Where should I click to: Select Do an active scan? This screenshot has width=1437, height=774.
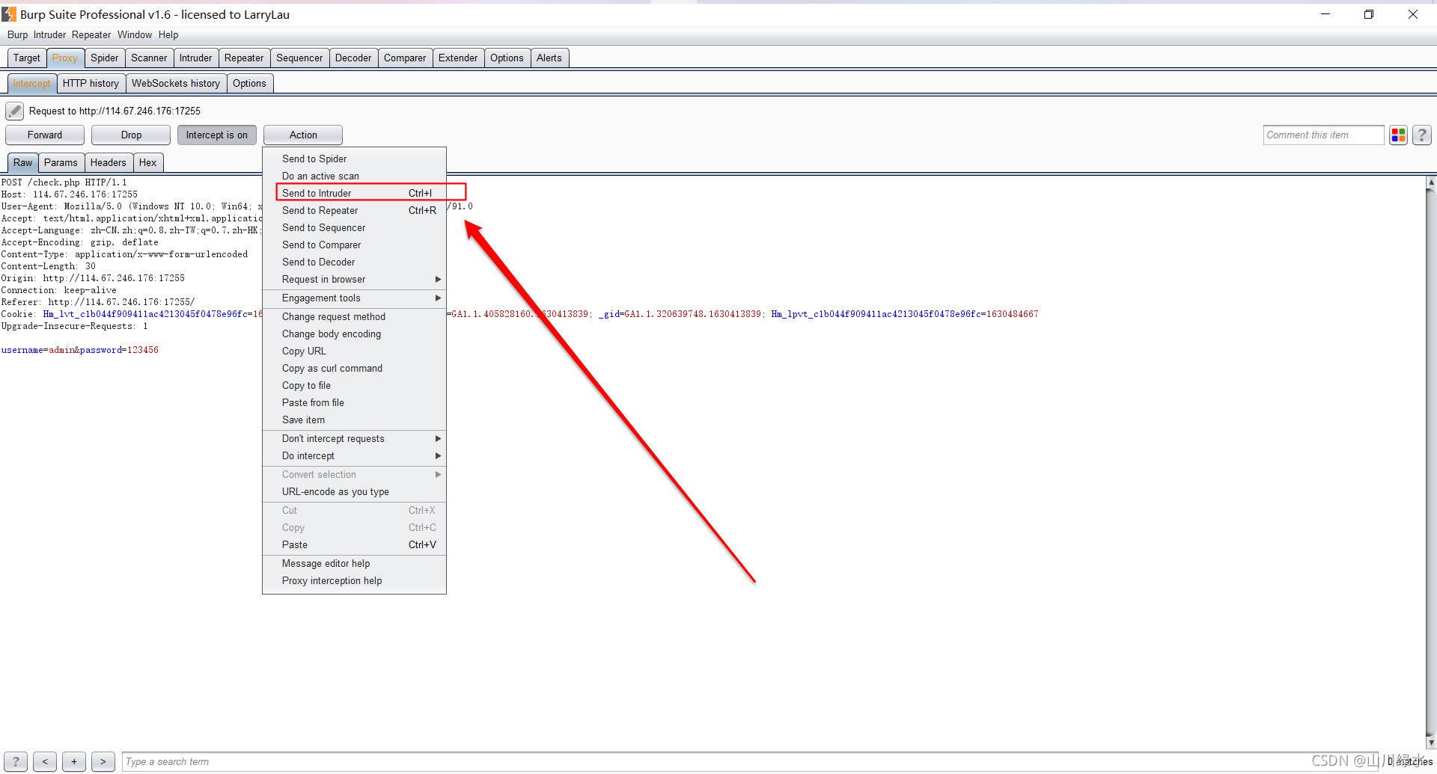[x=355, y=176]
